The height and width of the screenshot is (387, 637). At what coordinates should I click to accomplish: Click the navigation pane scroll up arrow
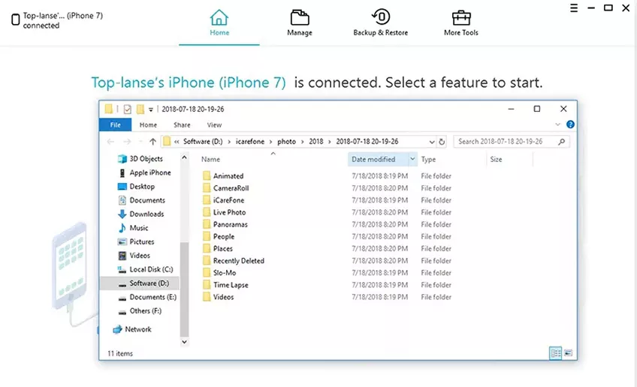pyautogui.click(x=184, y=157)
